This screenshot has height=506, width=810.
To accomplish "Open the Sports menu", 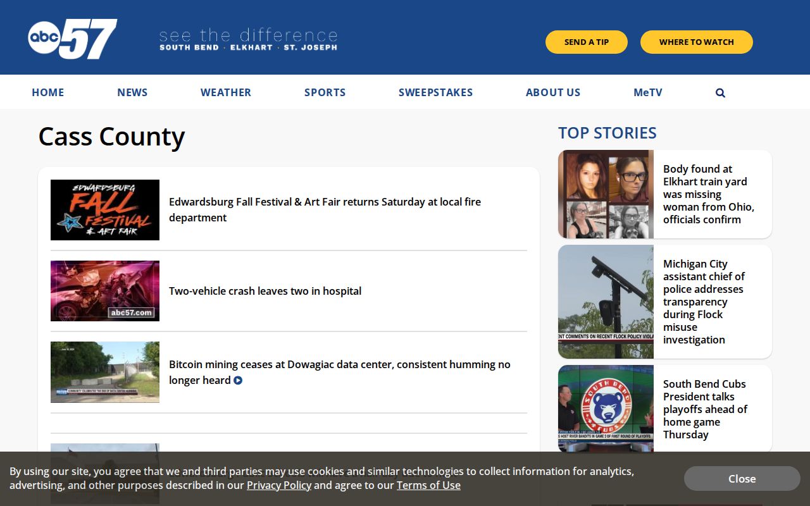I will [x=325, y=92].
